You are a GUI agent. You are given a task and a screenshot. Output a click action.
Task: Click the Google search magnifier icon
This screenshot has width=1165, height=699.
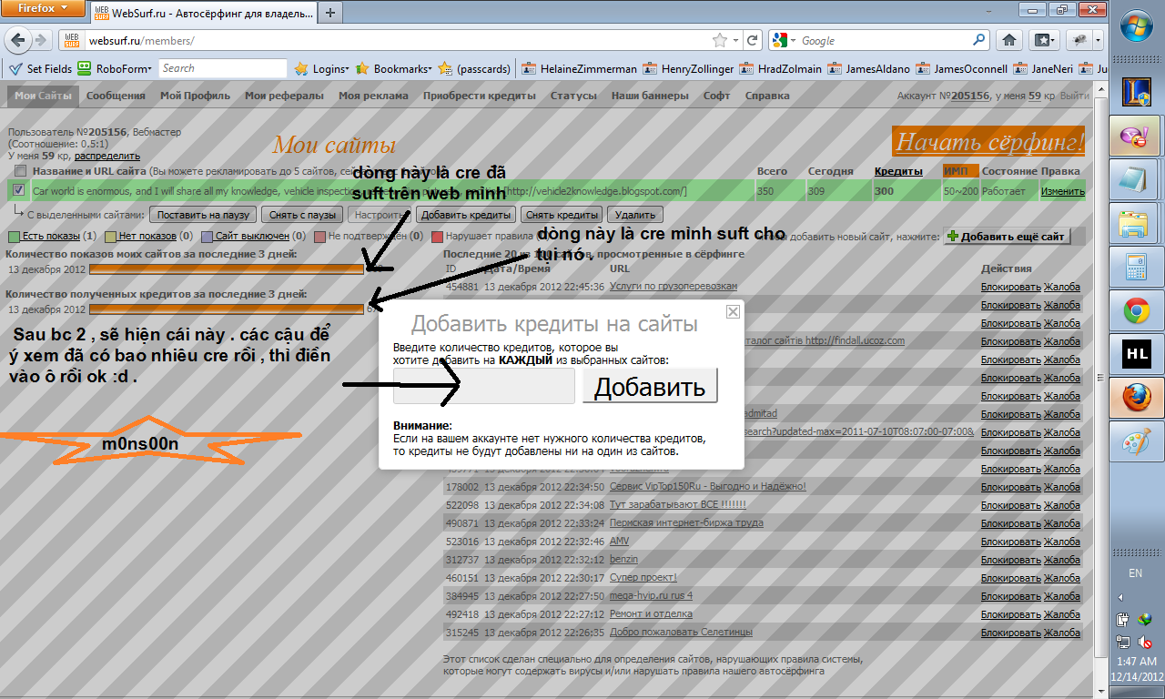tap(979, 40)
